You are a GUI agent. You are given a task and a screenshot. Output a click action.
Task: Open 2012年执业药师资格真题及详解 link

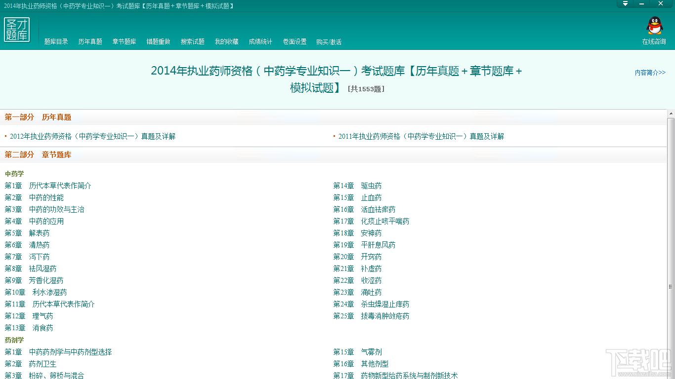(92, 136)
